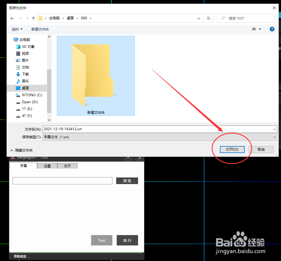
Task: Minimize the JianyingSRT window
Action: [128, 158]
